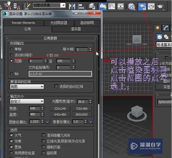This screenshot has height=158, width=172.
Task: Click the Render Production teapot icon
Action: [x=160, y=6]
